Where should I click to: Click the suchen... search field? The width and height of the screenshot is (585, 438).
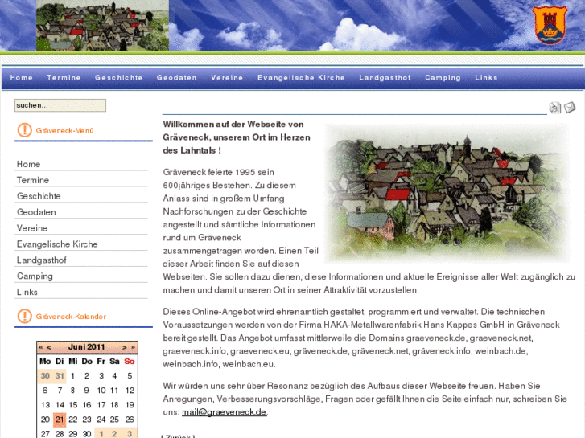tap(60, 105)
